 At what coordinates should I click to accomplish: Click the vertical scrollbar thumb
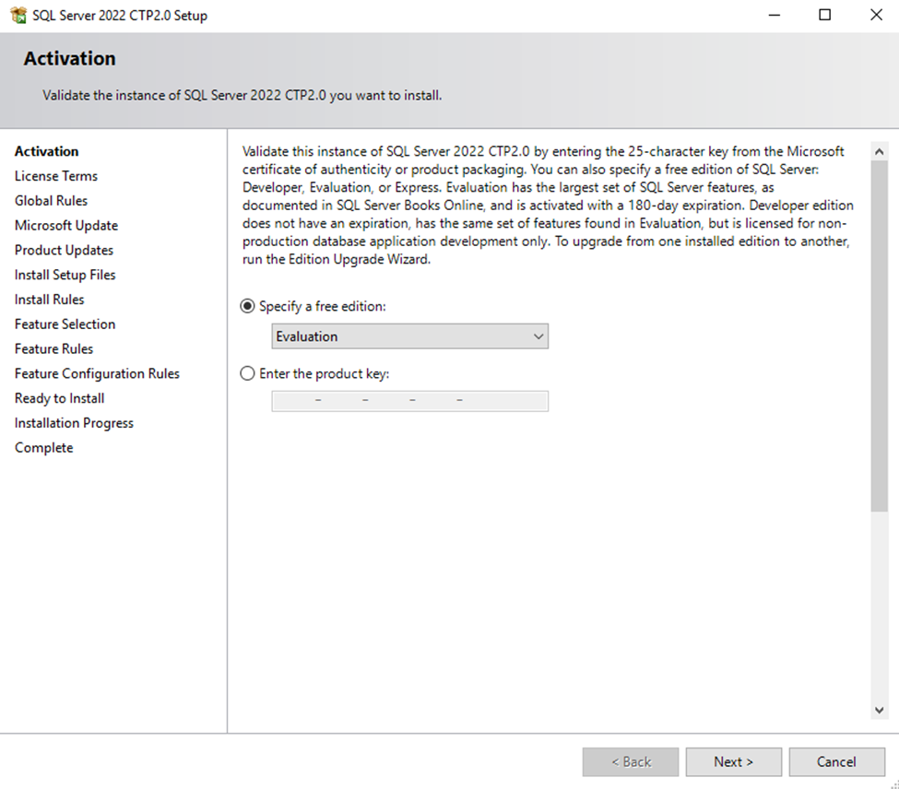(879, 336)
